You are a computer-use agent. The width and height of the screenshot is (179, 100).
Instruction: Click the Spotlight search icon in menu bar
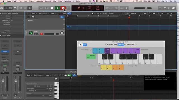171,1
